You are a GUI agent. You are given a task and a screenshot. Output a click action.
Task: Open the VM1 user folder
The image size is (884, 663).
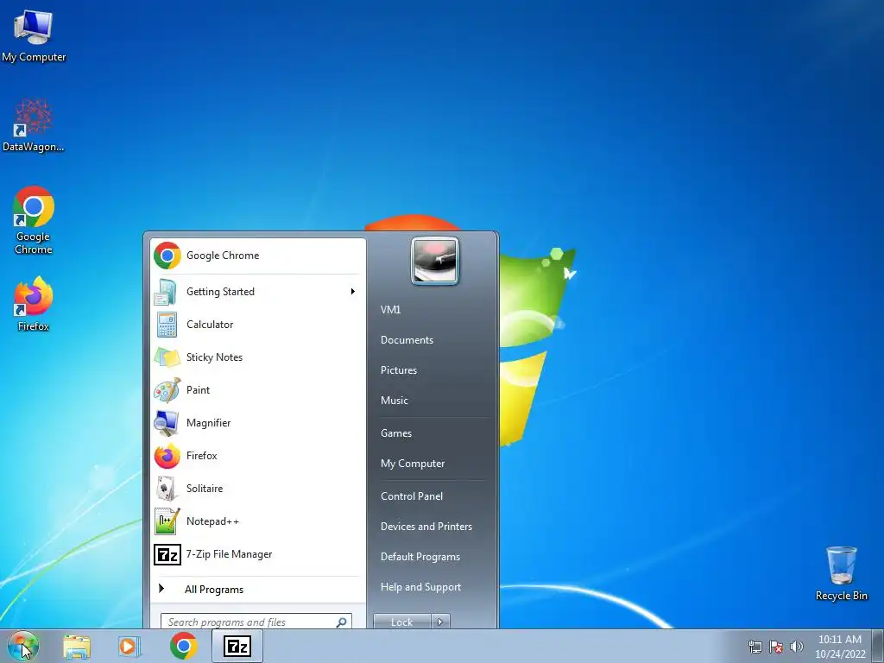tap(391, 310)
